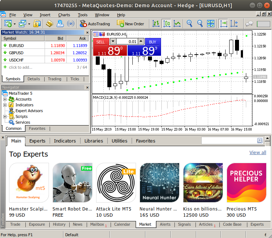The image size is (272, 238).
Task: Increase trade volume with up arrow
Action: point(141,42)
